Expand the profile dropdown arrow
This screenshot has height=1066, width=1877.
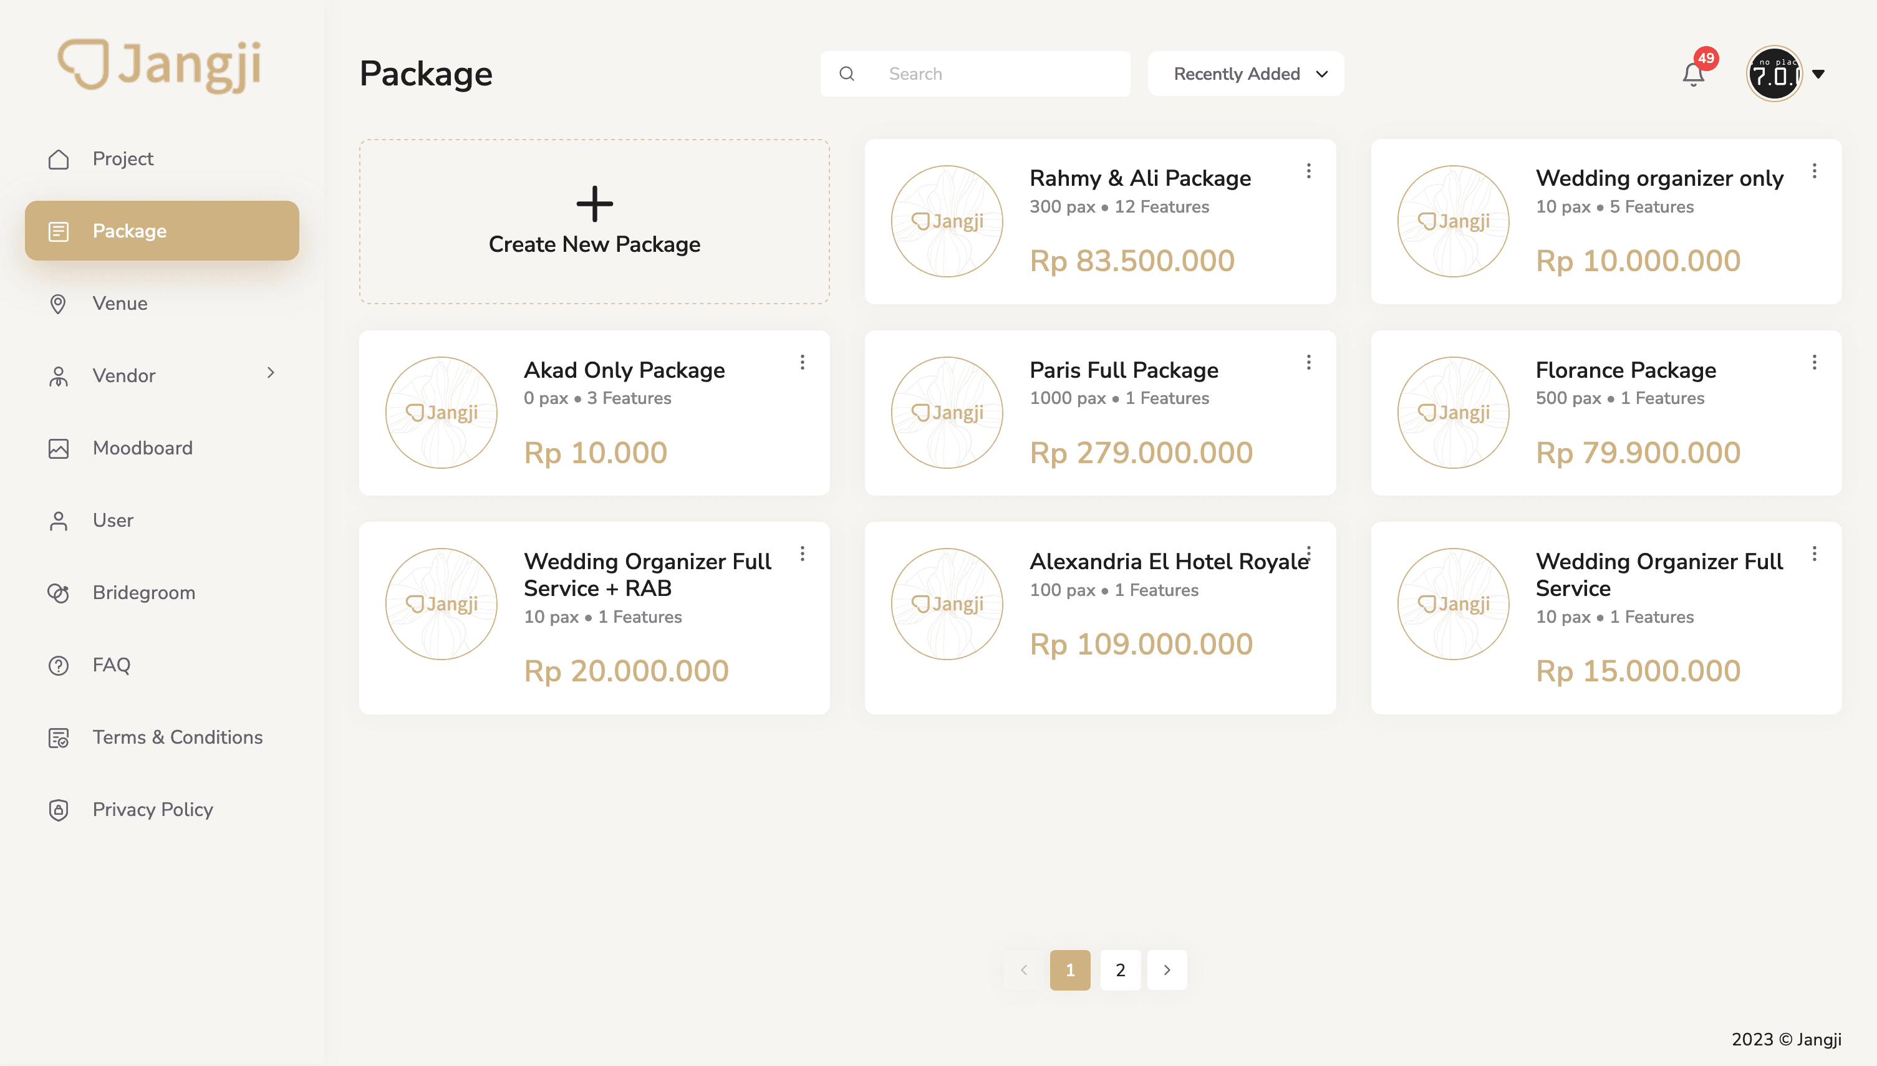(1818, 74)
